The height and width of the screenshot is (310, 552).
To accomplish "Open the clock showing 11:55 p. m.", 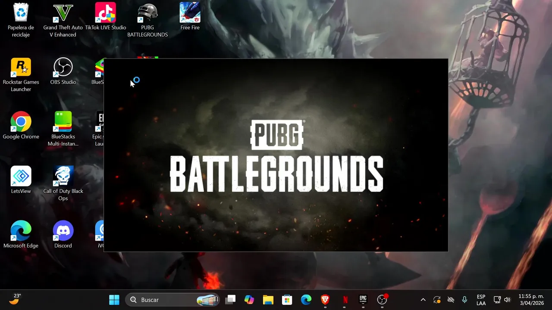I will (531, 300).
